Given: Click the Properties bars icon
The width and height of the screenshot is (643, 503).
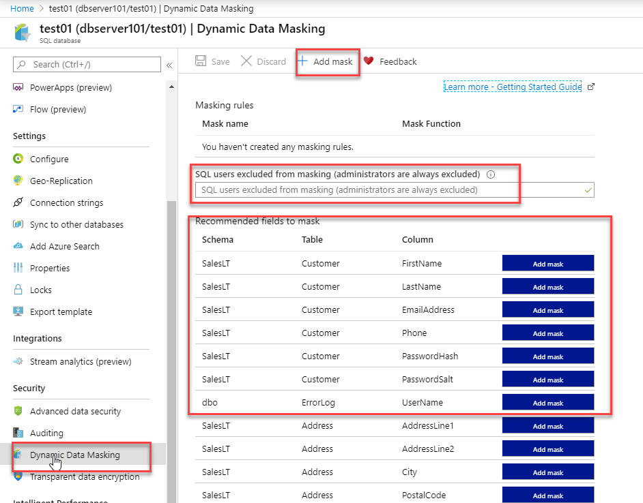Looking at the screenshot, I should (x=18, y=268).
